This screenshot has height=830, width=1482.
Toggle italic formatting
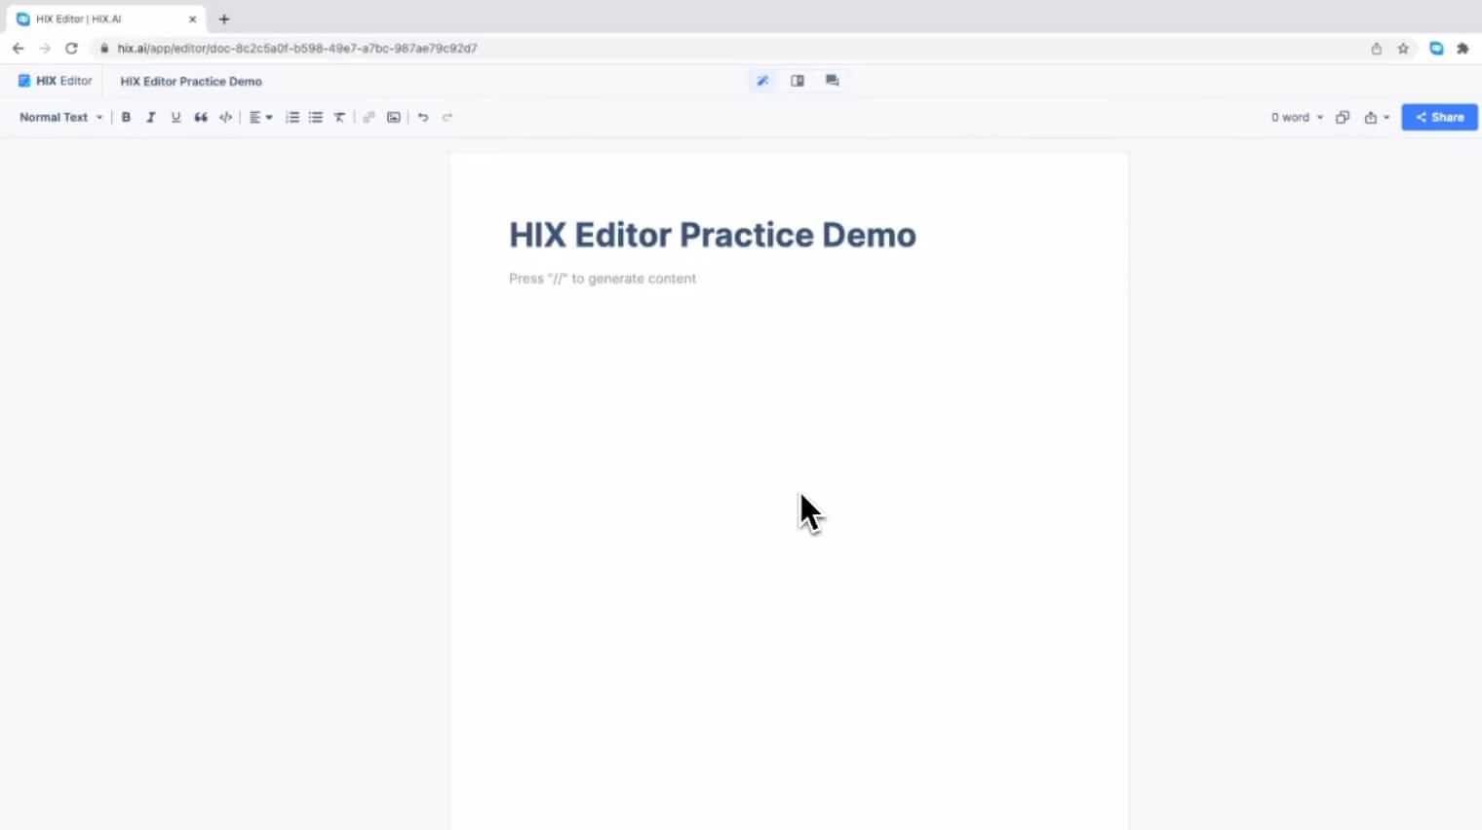point(150,117)
